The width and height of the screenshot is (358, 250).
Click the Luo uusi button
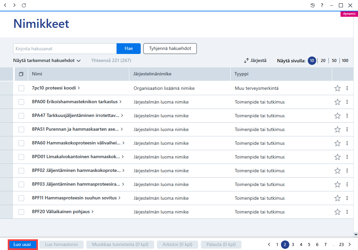(x=23, y=245)
